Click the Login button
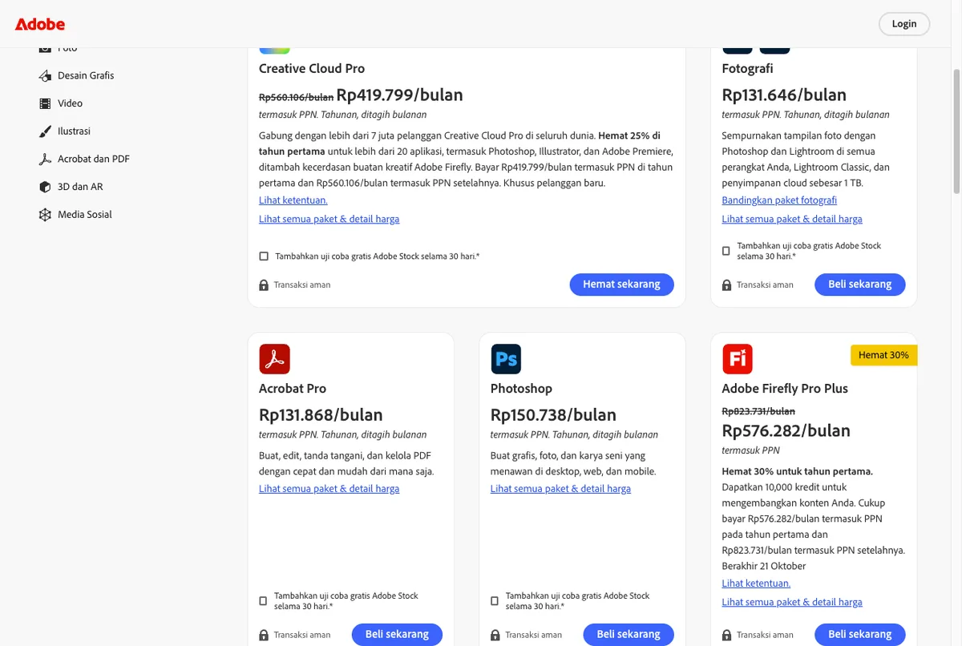 coord(904,24)
